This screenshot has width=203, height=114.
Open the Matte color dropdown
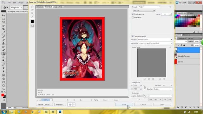tap(170, 14)
